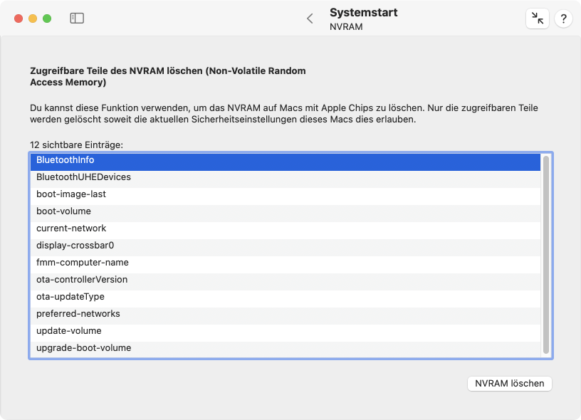Viewport: 581px width, 420px height.
Task: Pick the display-crossbar0 entry
Action: click(x=286, y=248)
